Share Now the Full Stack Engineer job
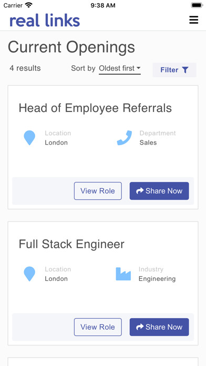Screen dimensions: 206x366 coord(159,327)
